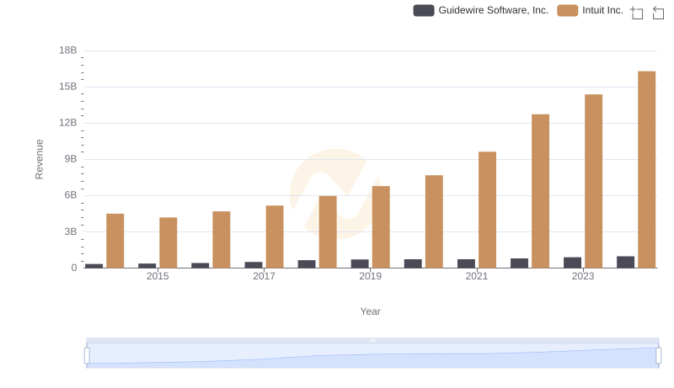
Task: Select the Intuit bar for 2023
Action: click(593, 181)
